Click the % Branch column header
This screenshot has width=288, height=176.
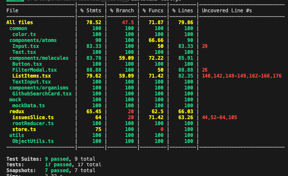point(122,11)
